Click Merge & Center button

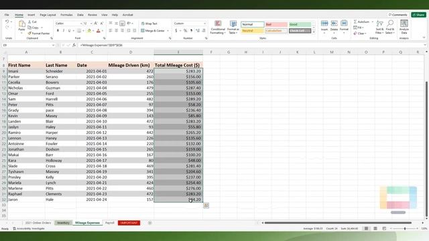point(153,31)
